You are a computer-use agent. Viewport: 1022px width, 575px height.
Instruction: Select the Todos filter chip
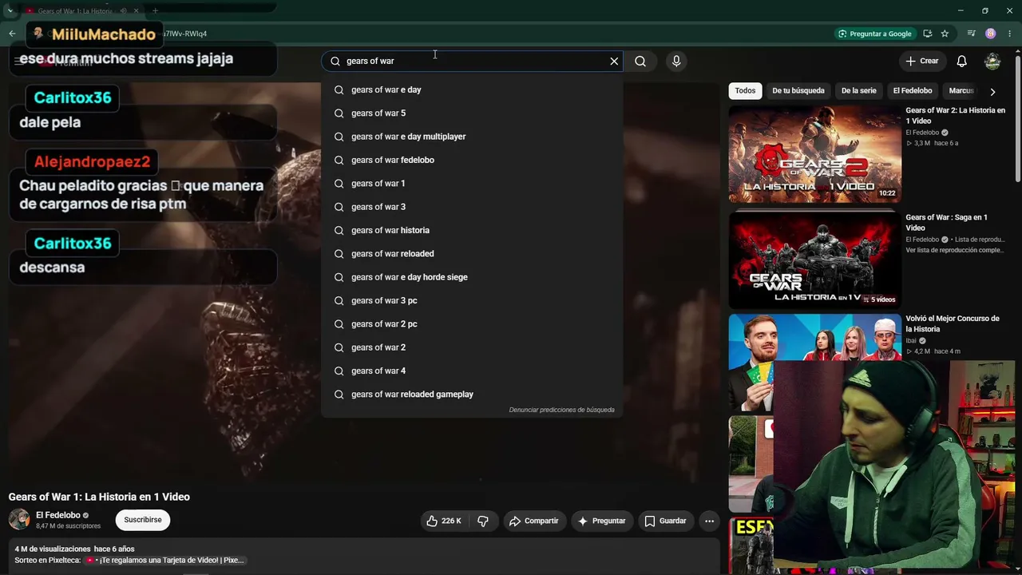coord(745,90)
